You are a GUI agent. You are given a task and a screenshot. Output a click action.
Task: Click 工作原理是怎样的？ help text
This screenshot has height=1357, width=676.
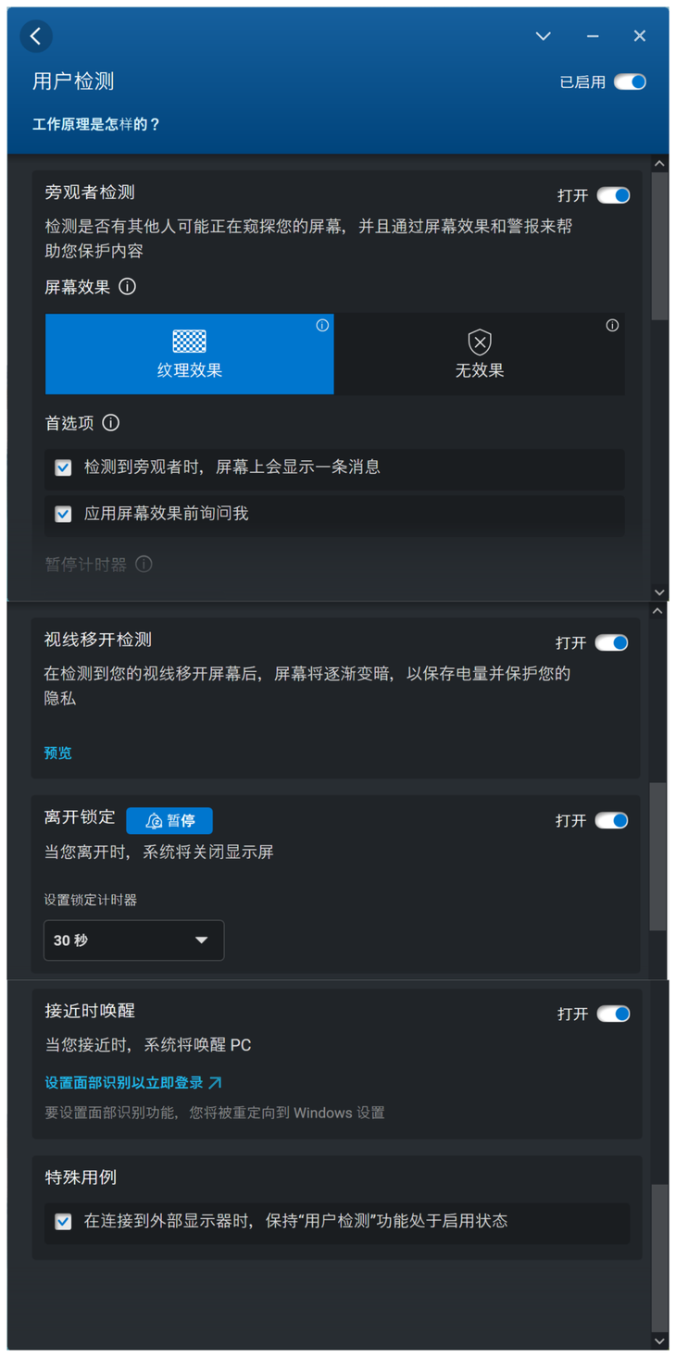tap(96, 124)
